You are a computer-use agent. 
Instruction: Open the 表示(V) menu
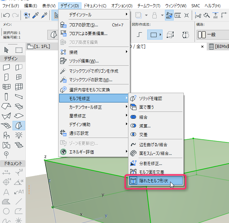pos(49,6)
